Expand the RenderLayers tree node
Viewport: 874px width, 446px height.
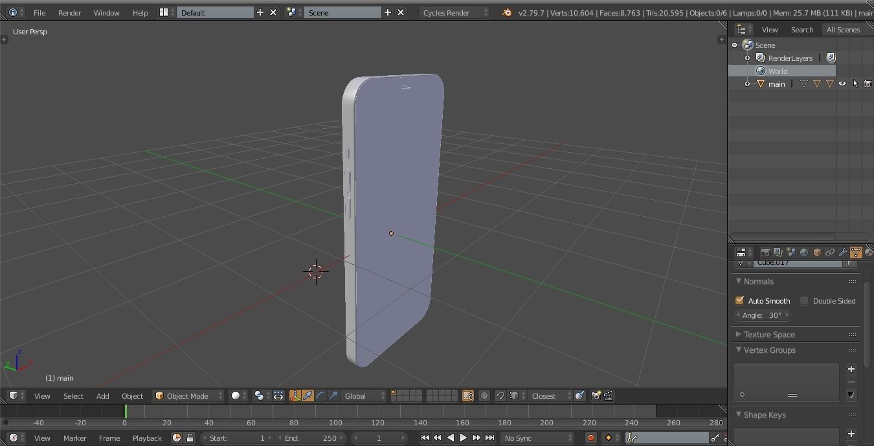pyautogui.click(x=747, y=58)
